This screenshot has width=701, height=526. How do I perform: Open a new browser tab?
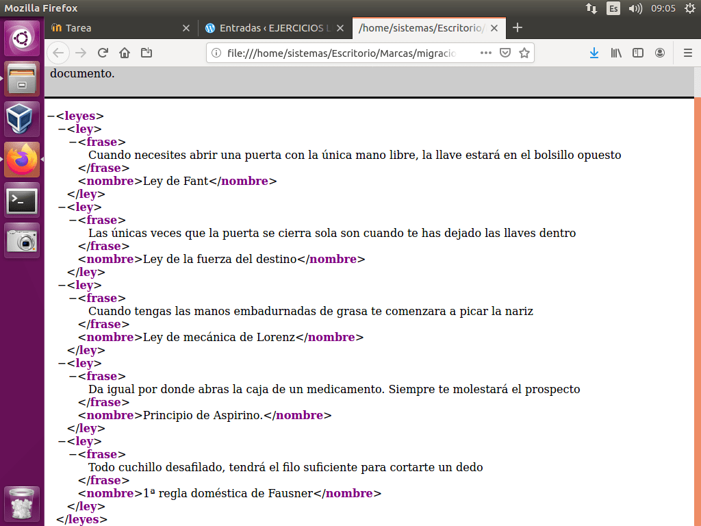518,27
